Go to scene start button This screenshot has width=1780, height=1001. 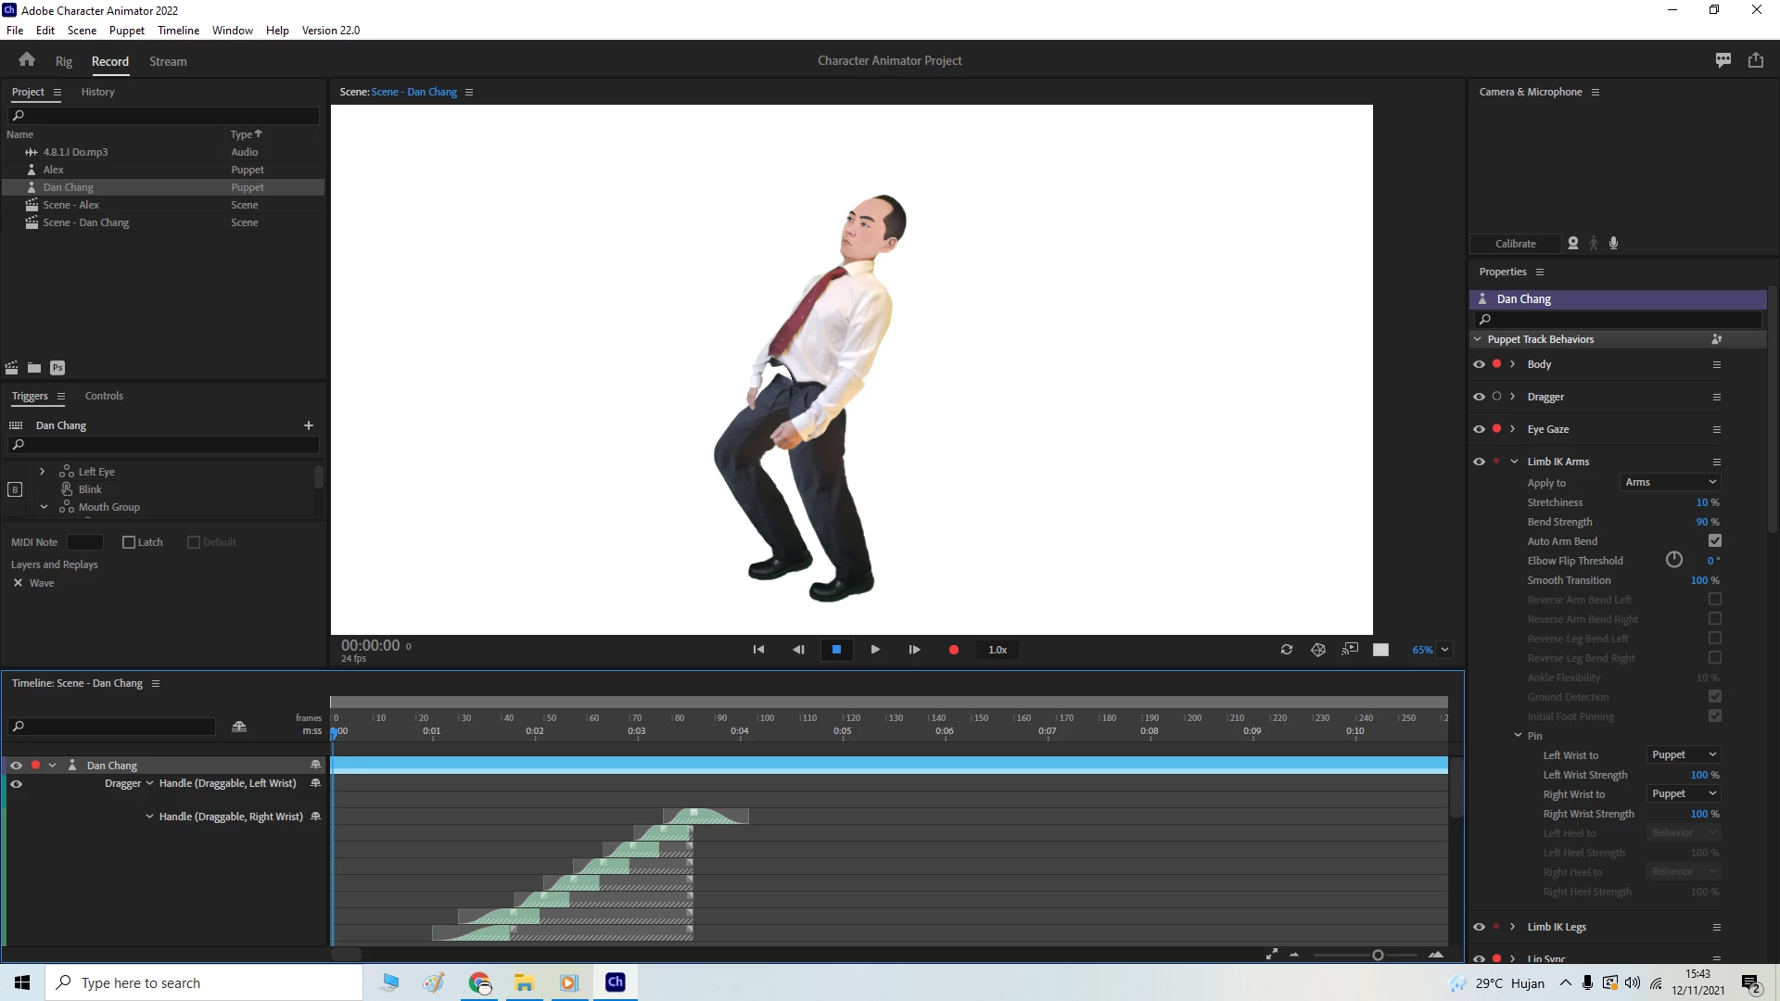758,650
